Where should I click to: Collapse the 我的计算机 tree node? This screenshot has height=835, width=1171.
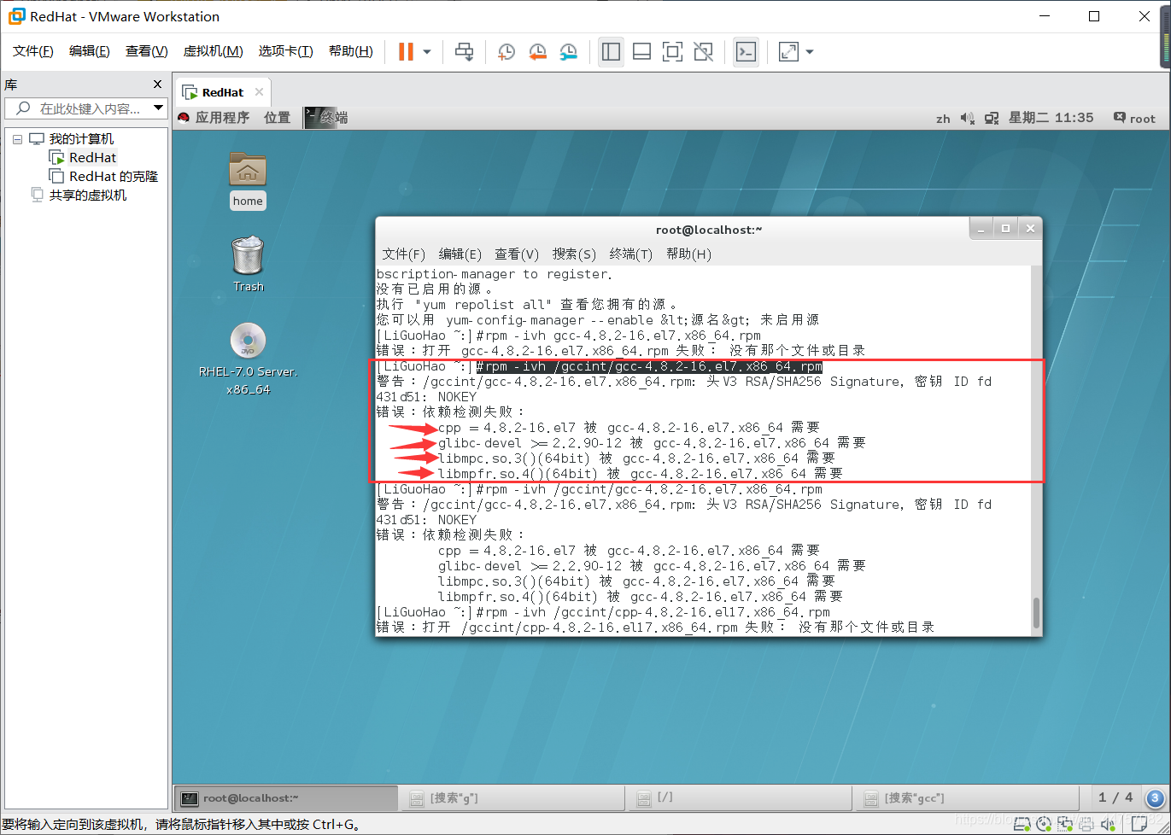[17, 139]
